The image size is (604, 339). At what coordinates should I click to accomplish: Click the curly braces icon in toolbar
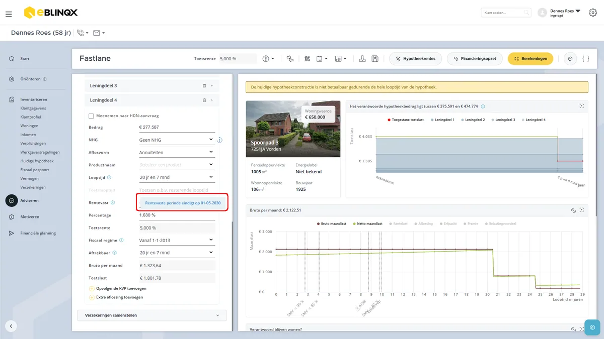(x=585, y=59)
